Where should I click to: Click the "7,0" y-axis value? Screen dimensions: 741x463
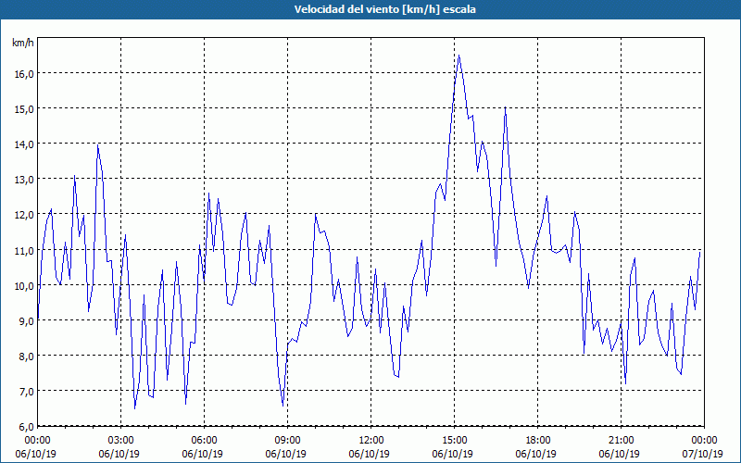26,392
